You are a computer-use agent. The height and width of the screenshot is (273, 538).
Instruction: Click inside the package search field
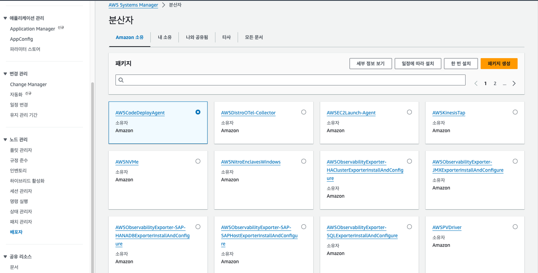(x=291, y=80)
